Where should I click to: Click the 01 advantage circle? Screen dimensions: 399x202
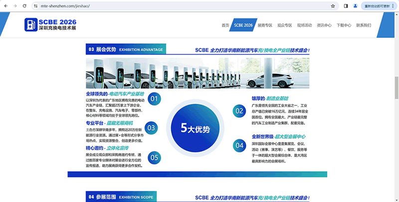click(154, 99)
